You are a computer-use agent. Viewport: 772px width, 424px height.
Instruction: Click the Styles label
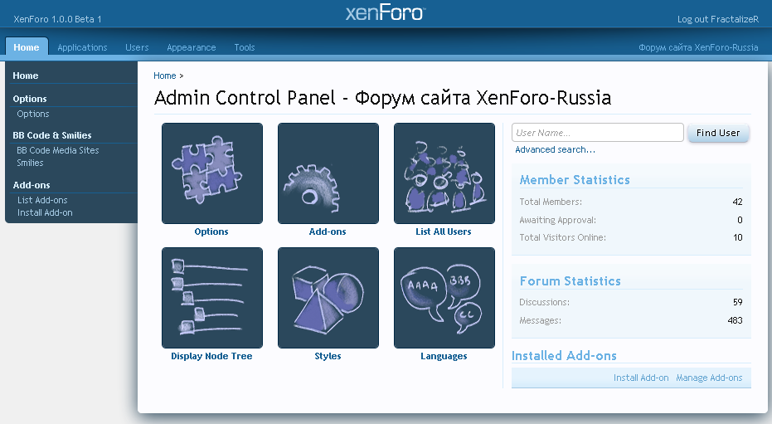(328, 356)
